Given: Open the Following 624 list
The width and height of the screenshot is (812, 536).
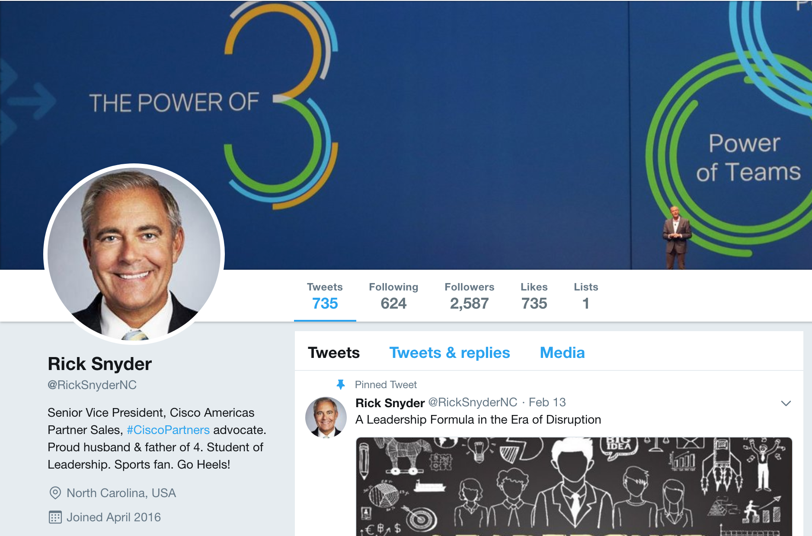Looking at the screenshot, I should click(393, 297).
